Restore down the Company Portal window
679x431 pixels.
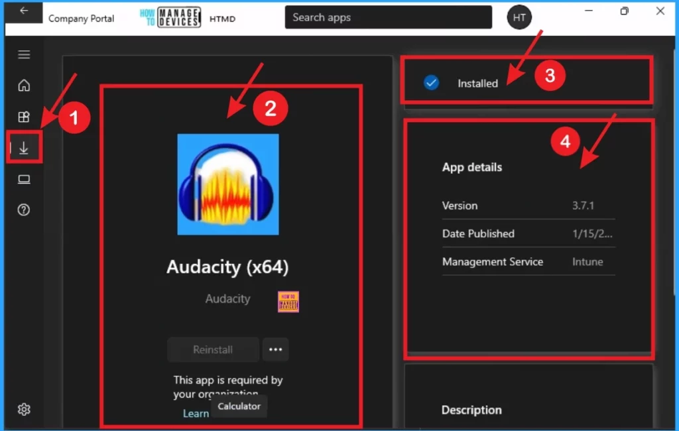coord(624,11)
